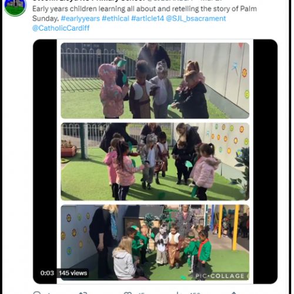Click the 0:03 video duration badge

47,273
